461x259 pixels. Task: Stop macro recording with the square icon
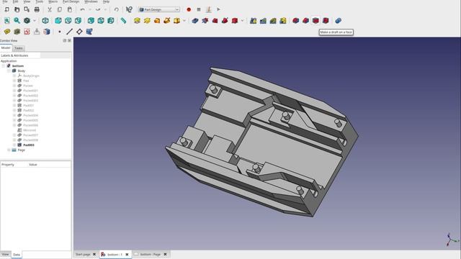pyautogui.click(x=199, y=9)
